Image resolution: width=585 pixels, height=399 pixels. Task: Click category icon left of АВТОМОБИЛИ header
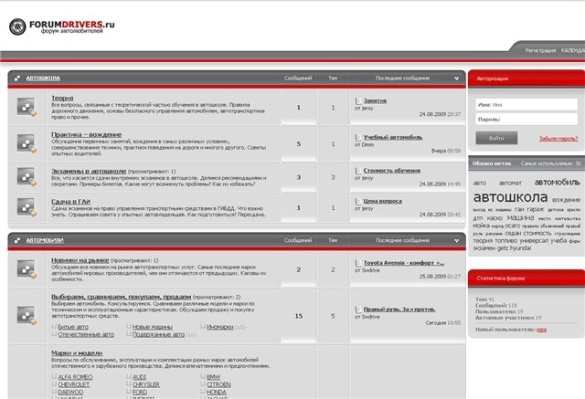pyautogui.click(x=17, y=241)
